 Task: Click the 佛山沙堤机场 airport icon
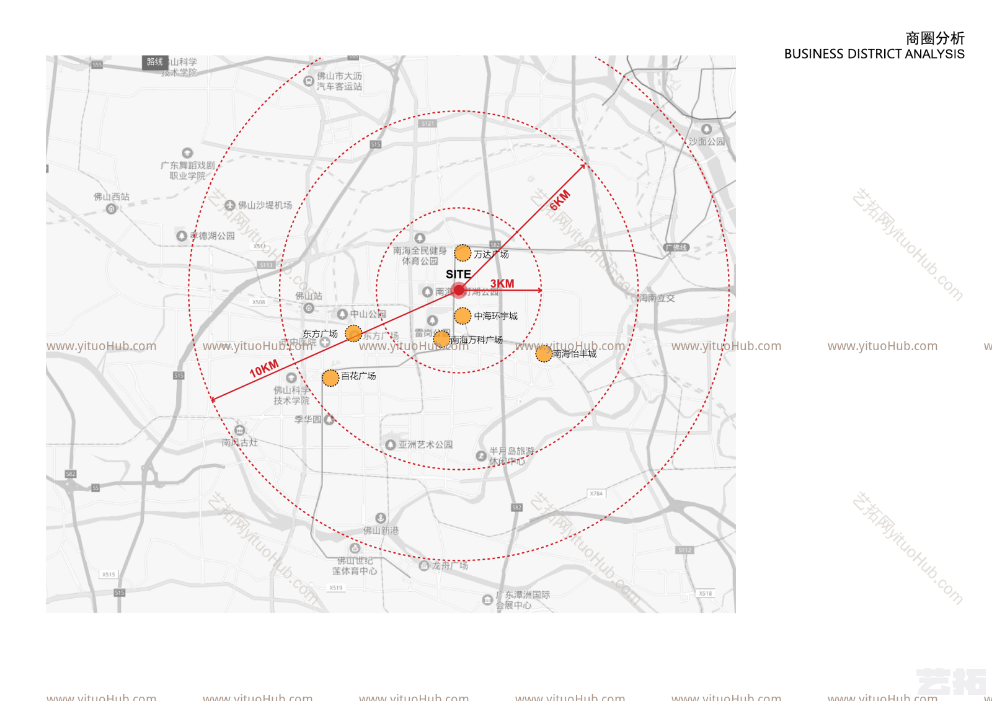tap(230, 205)
